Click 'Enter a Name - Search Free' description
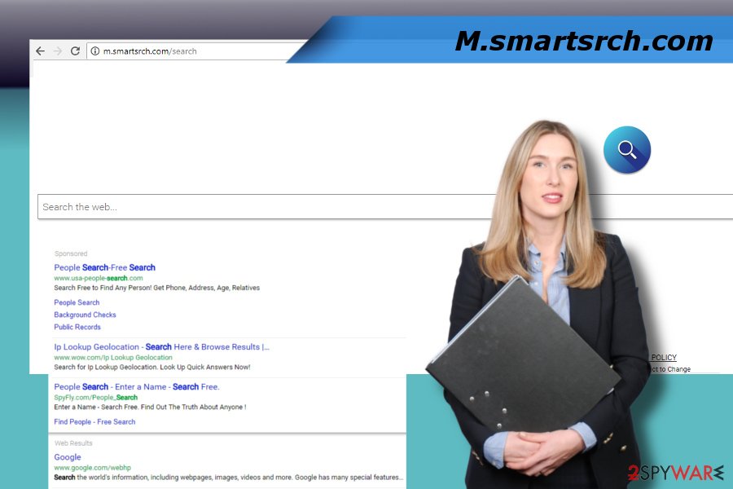This screenshot has width=733, height=489. pyautogui.click(x=150, y=407)
